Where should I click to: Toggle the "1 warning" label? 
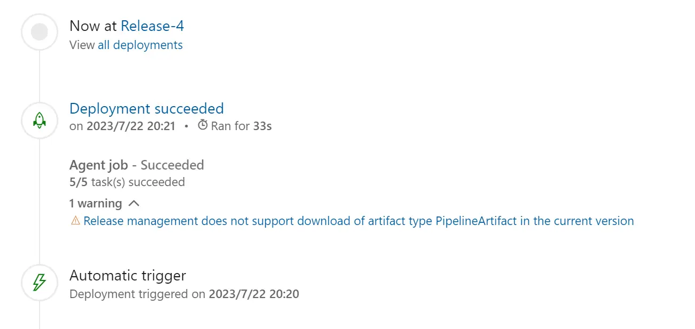[x=96, y=204]
